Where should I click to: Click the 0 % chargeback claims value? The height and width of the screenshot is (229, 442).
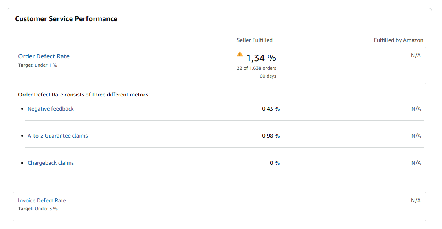pos(275,163)
